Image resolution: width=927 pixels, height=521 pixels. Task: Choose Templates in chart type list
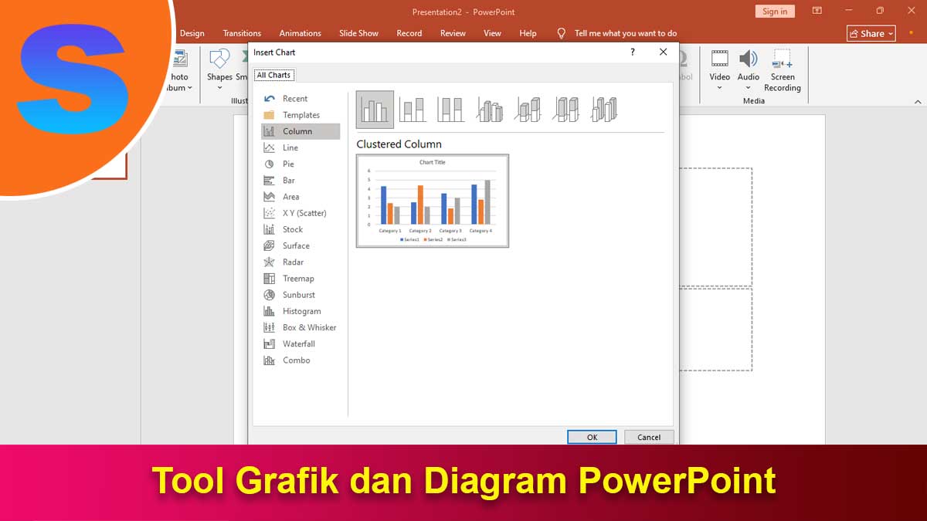click(x=301, y=115)
